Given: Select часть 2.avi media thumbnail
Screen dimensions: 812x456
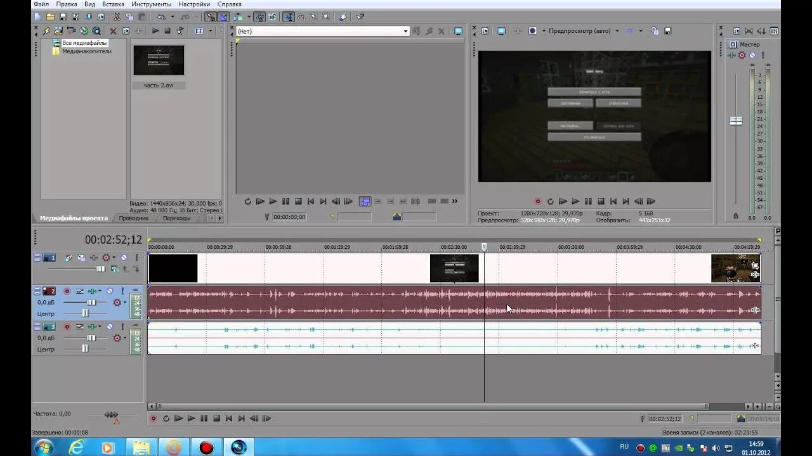Looking at the screenshot, I should [159, 61].
